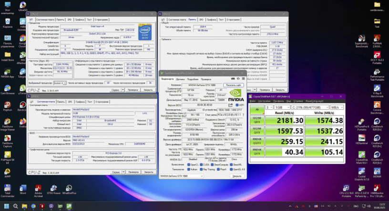This screenshot has height=211, width=389.
Task: Toggle the CUDA checkbox
Action: (x=201, y=165)
